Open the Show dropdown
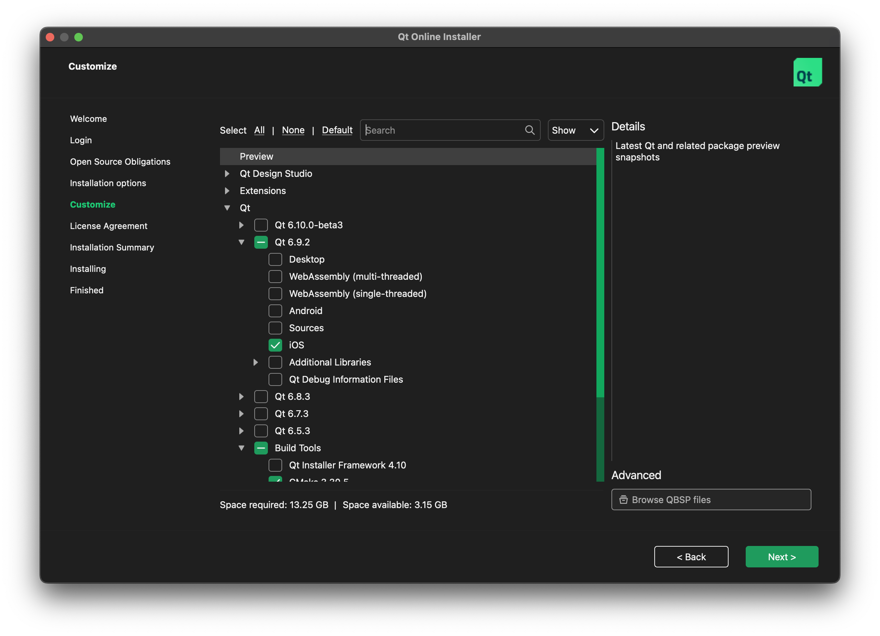The width and height of the screenshot is (880, 636). [x=575, y=130]
